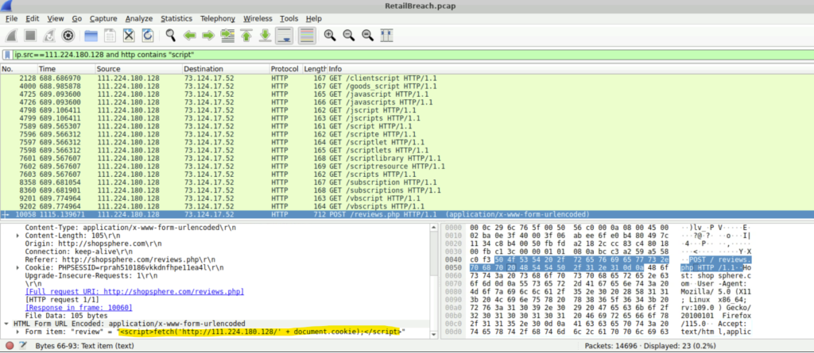
Task: Expand the Form item review entry
Action: point(18,332)
